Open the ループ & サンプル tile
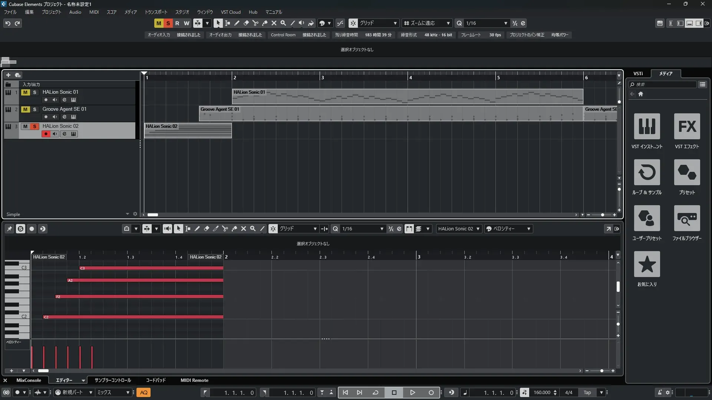This screenshot has width=712, height=400. coord(647,172)
